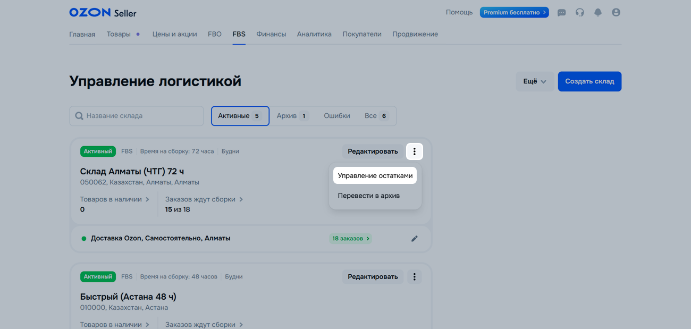Close three-dot menu of Склад Алматы

[415, 151]
